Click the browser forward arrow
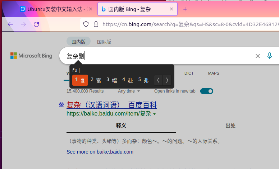The width and height of the screenshot is (279, 169). (23, 24)
